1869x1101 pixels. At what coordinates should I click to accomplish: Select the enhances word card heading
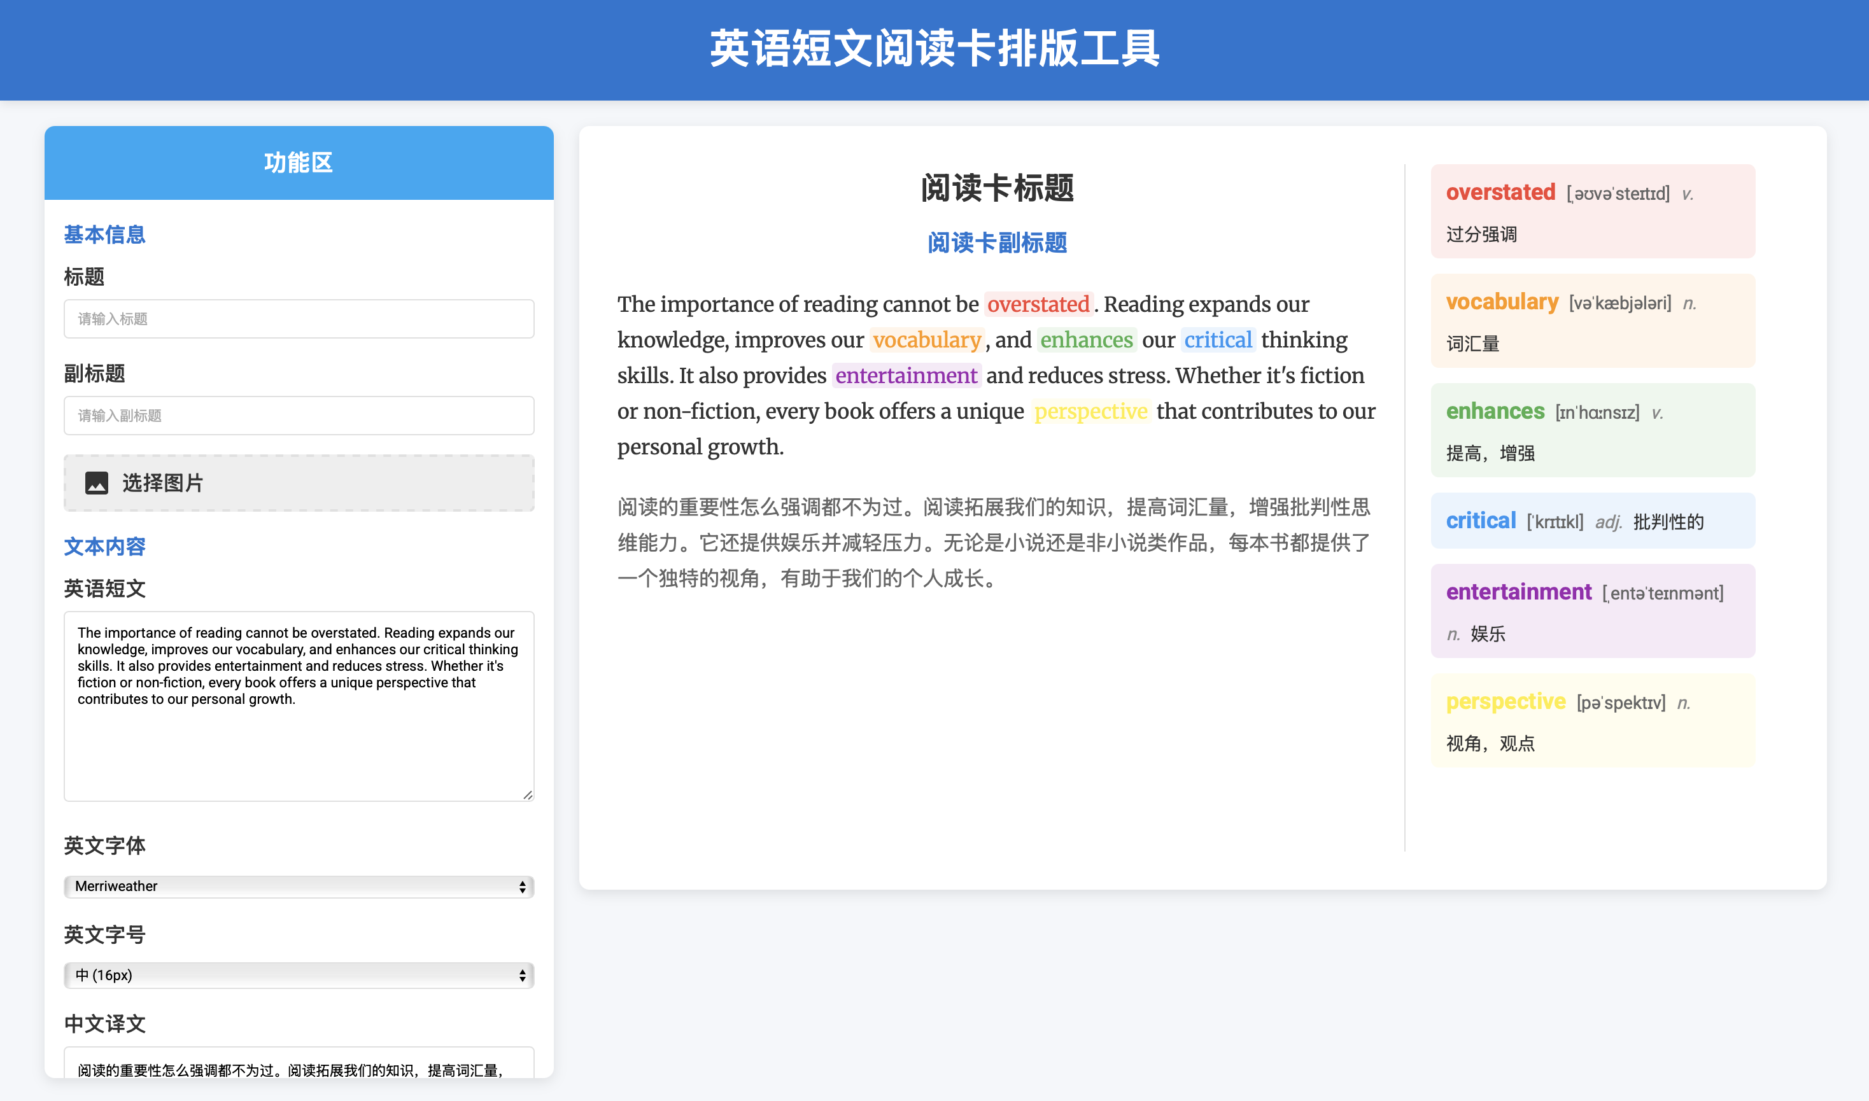pyautogui.click(x=1495, y=411)
